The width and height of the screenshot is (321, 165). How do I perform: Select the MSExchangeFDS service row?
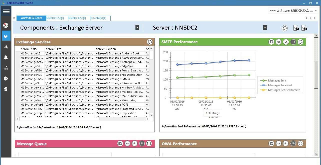[x=82, y=75]
